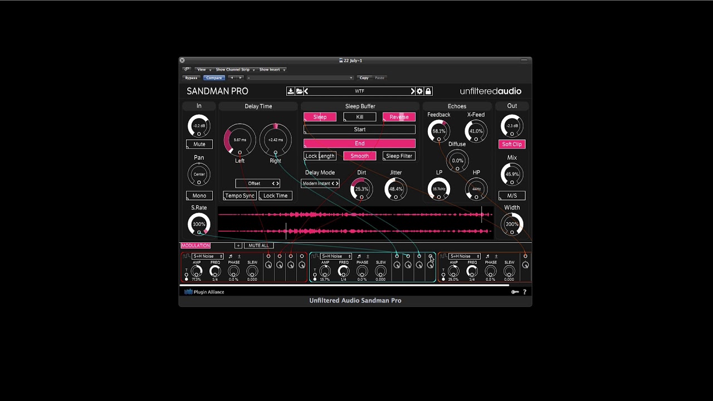Click the Mix knob at 45.9%
The height and width of the screenshot is (401, 713).
(512, 174)
